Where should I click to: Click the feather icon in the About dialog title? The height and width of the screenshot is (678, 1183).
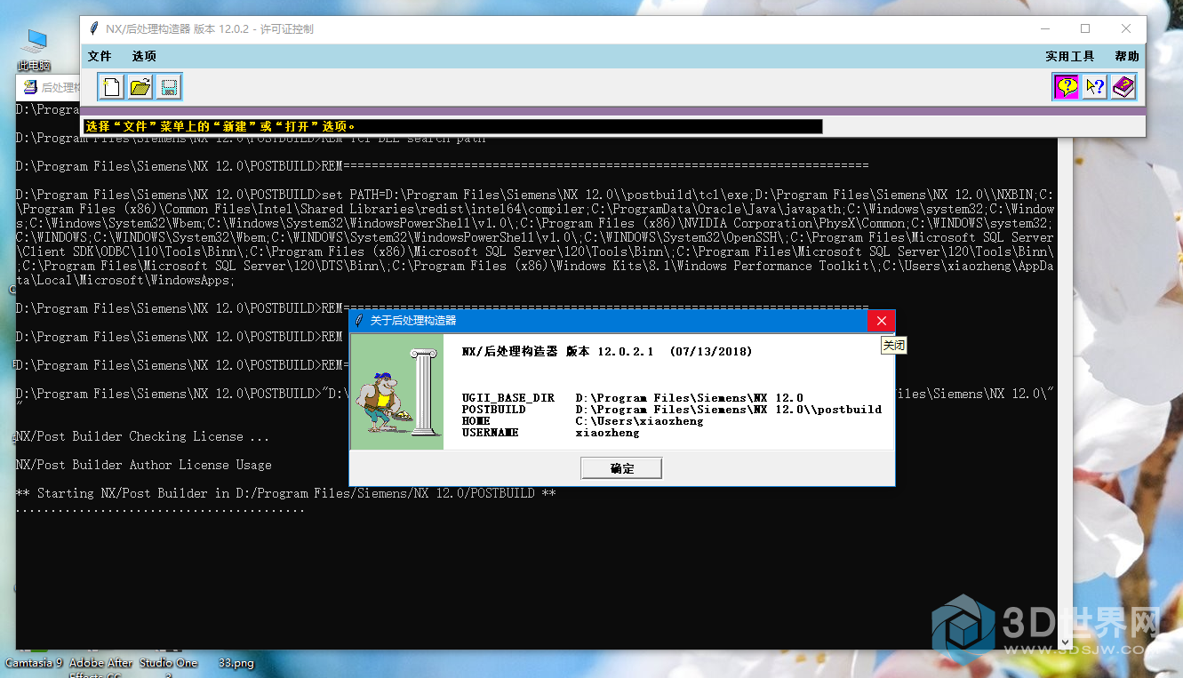(x=359, y=321)
